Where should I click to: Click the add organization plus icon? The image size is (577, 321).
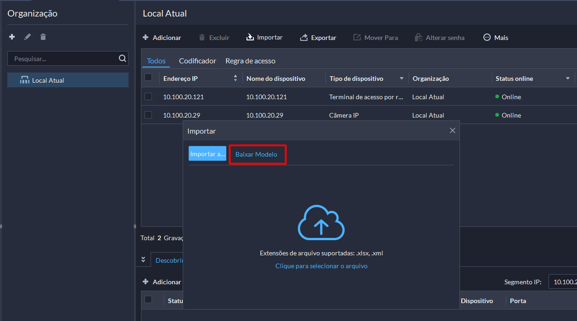point(12,37)
